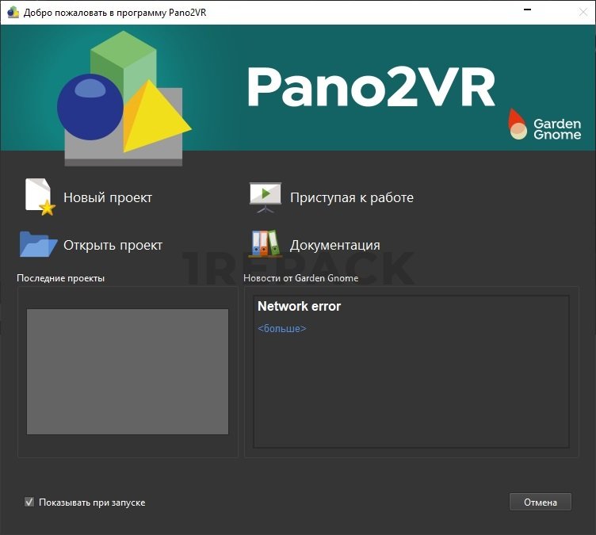Viewport: 596px width, 535px height.
Task: Follow the "<больше>" link in news
Action: 281,328
